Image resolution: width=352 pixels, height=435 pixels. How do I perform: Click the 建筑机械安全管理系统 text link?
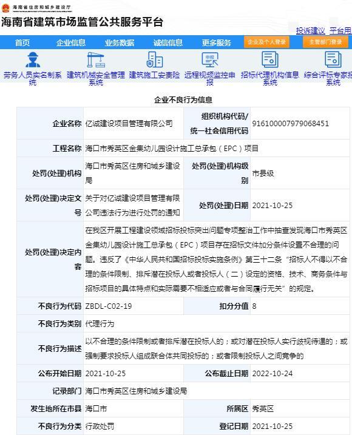(96, 78)
